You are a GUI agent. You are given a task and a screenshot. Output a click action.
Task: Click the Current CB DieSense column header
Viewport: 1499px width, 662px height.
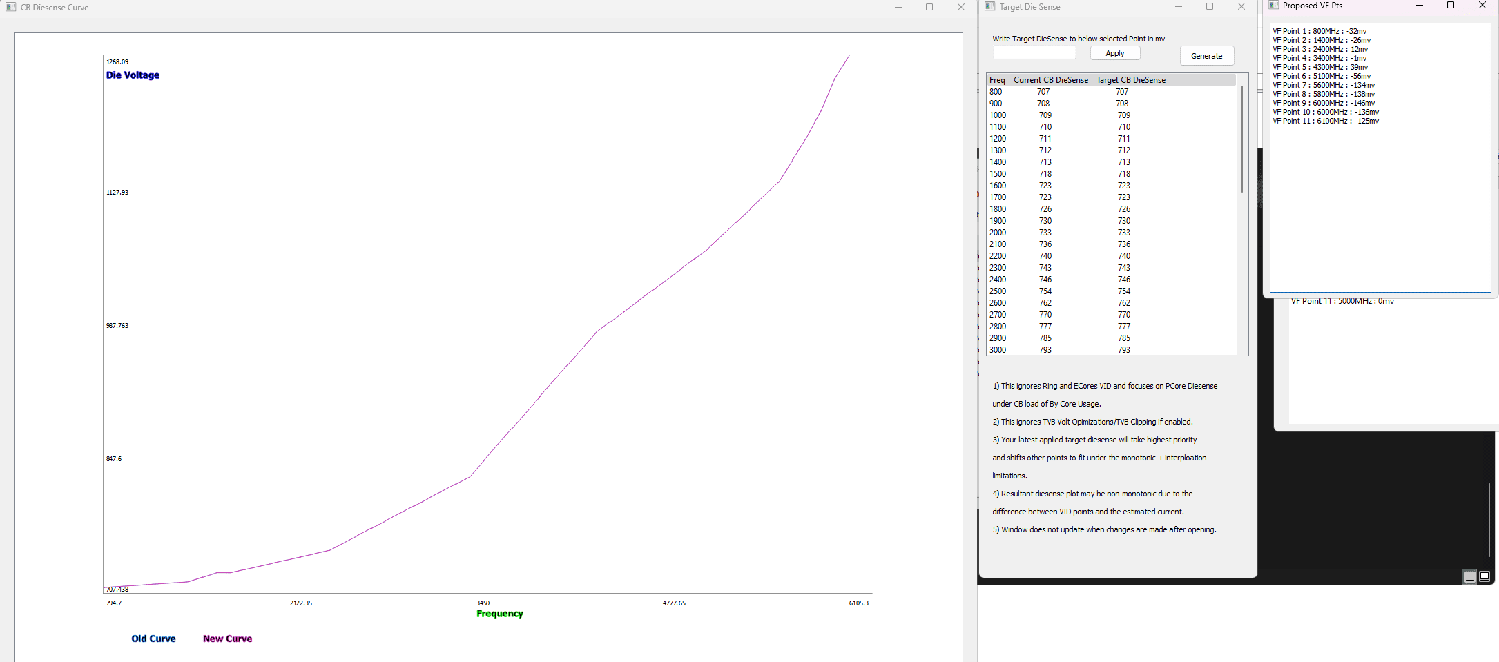click(1051, 80)
